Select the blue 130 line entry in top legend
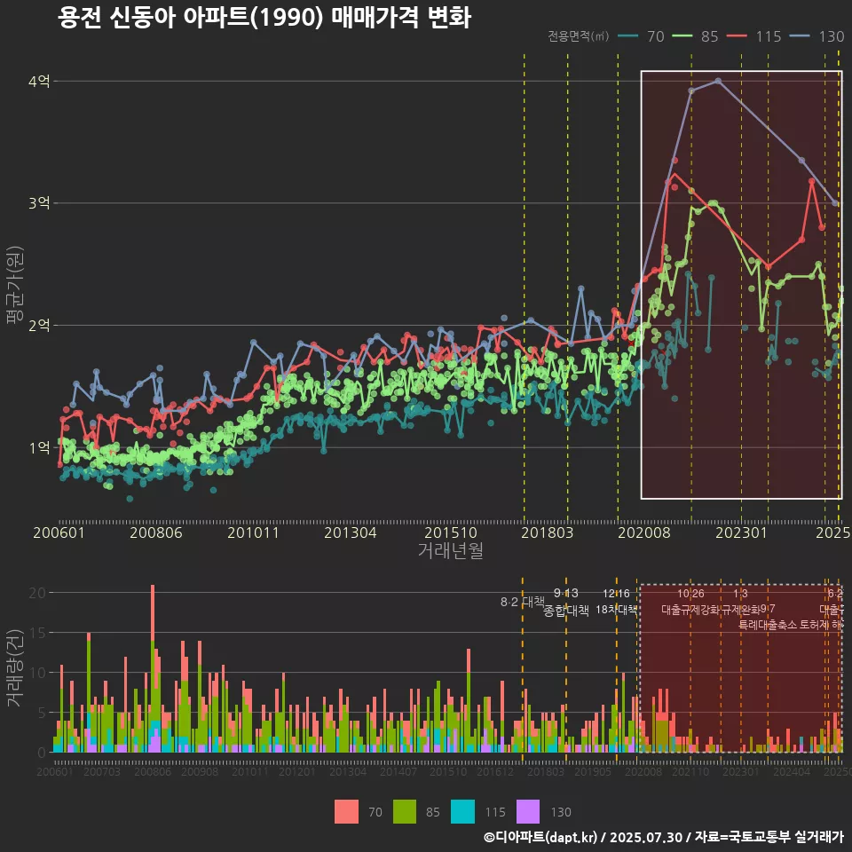Viewport: 852px width, 852px height. coord(816,36)
